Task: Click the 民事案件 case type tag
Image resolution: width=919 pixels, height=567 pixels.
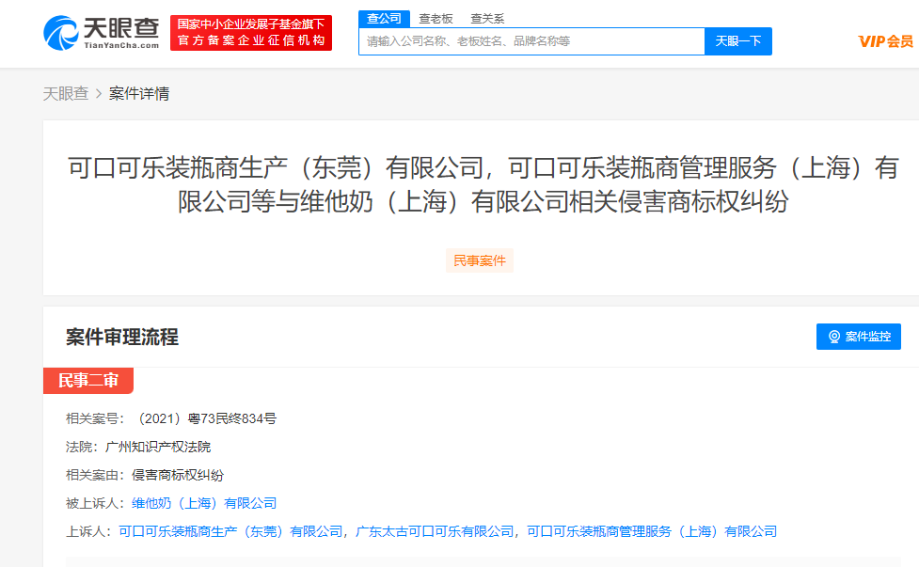Action: [480, 260]
